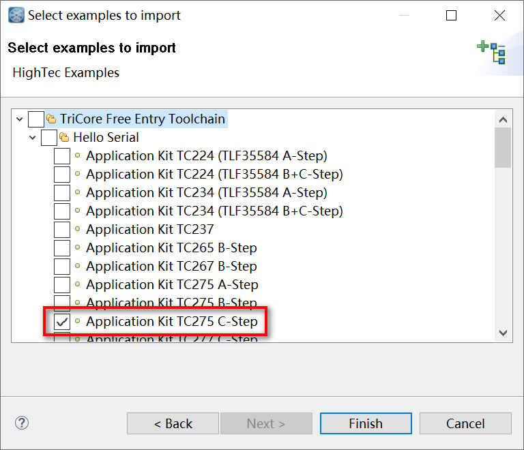This screenshot has width=524, height=450.
Task: Click green circle icon beside TC237
Action: pos(78,229)
